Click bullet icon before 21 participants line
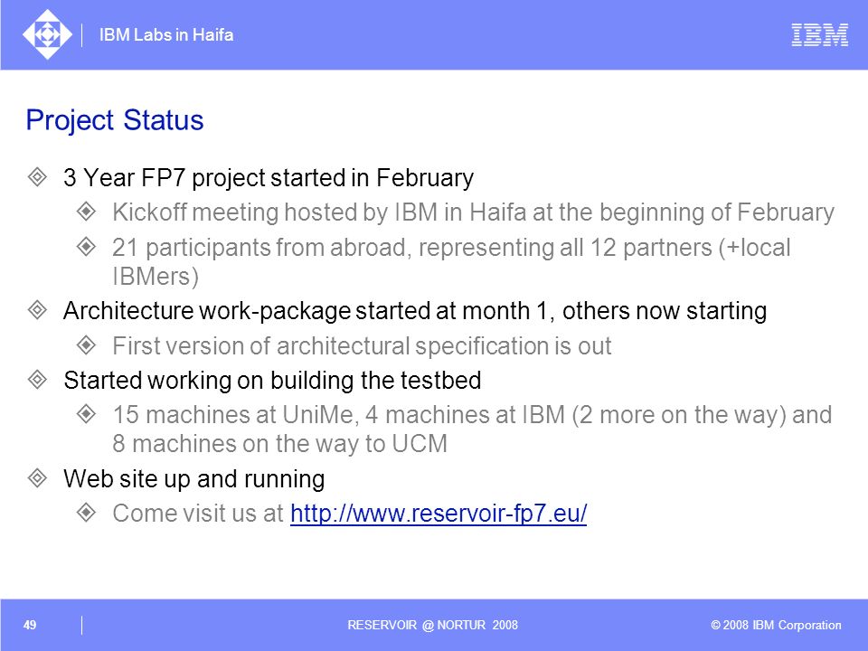The height and width of the screenshot is (651, 868). pos(87,246)
